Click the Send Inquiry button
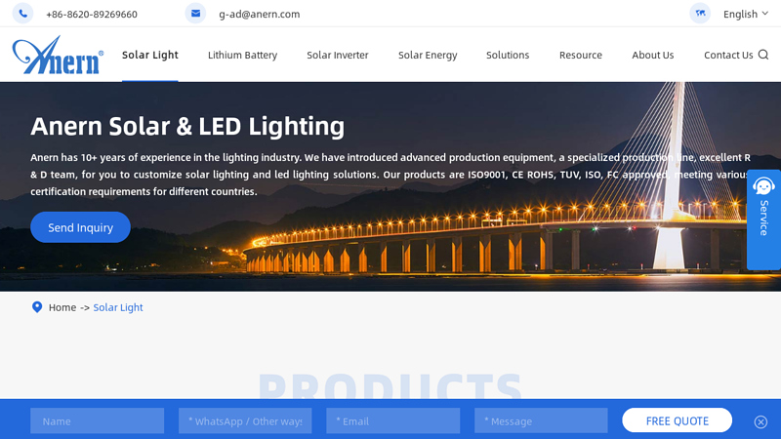781x439 pixels. coord(81,227)
